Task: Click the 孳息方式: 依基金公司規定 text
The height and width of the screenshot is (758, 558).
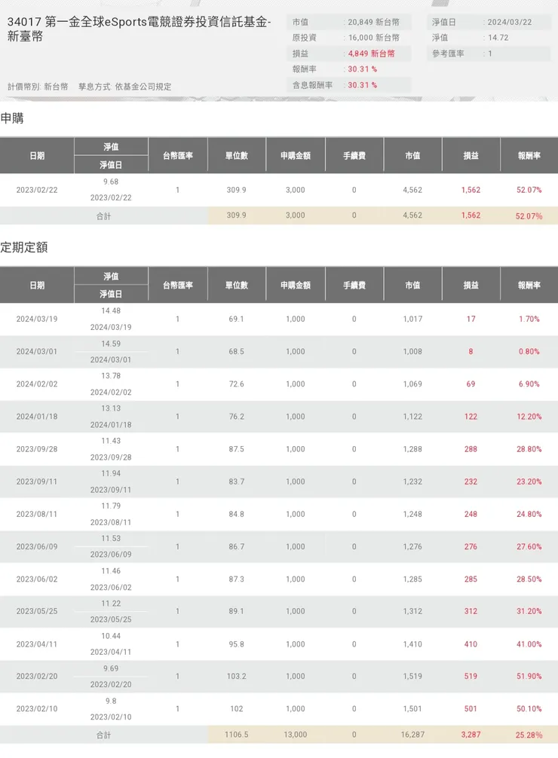Action: click(125, 87)
